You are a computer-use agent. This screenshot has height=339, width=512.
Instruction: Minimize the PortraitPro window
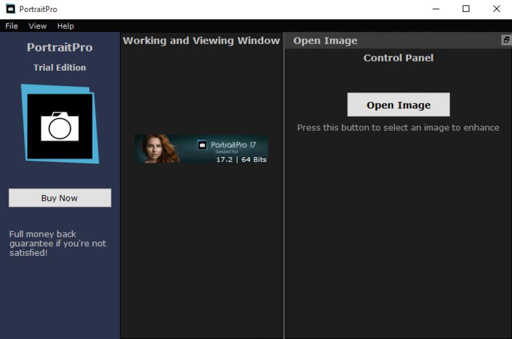coord(436,9)
